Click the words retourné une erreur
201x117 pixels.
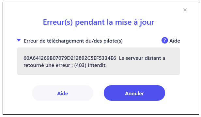tap(47, 65)
